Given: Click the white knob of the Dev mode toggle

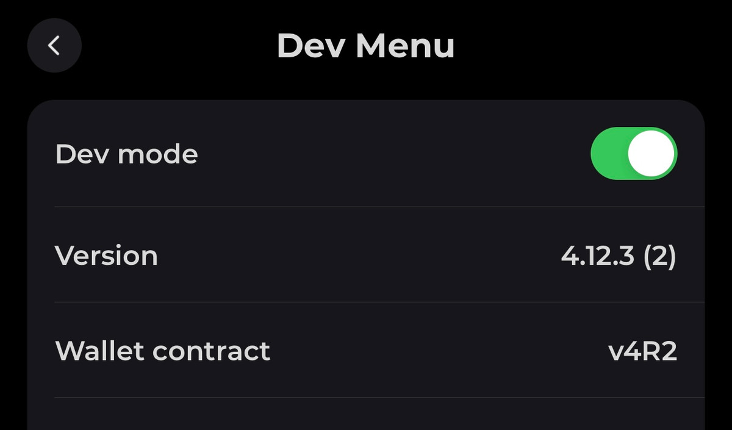Looking at the screenshot, I should pyautogui.click(x=651, y=154).
